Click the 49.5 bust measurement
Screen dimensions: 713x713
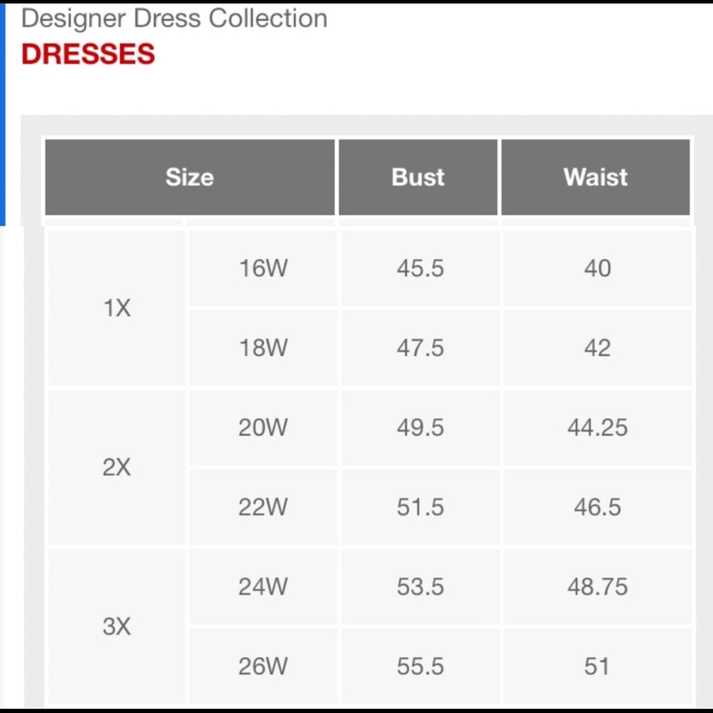click(x=420, y=427)
